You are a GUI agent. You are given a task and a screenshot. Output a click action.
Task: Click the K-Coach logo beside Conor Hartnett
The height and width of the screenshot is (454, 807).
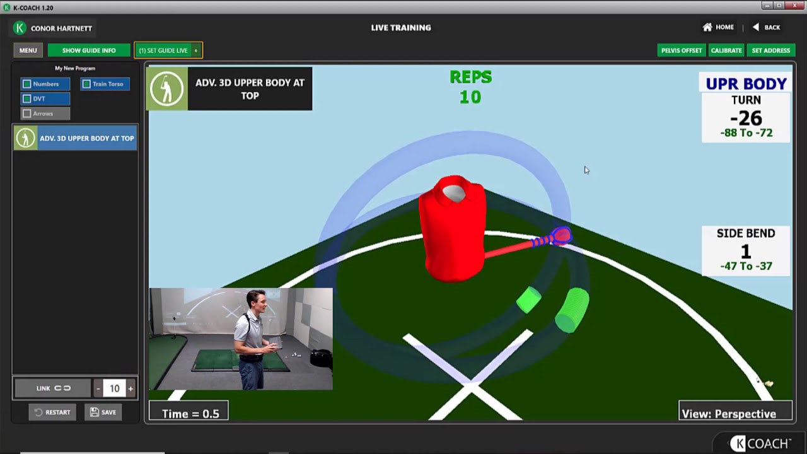[20, 28]
